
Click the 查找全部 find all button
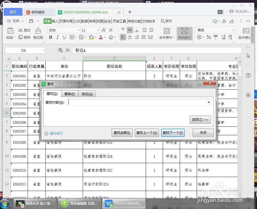click(x=122, y=133)
